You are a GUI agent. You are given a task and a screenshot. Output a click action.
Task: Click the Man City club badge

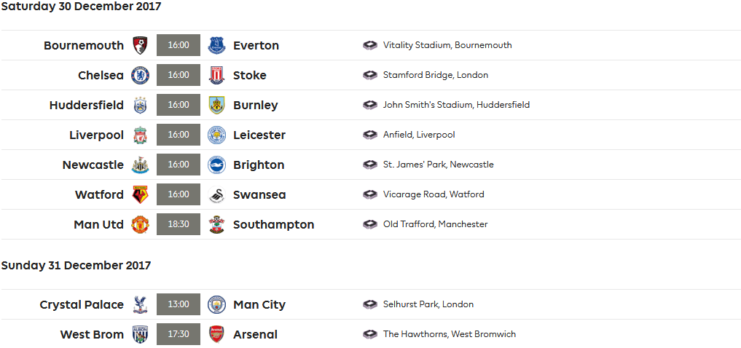pyautogui.click(x=216, y=304)
